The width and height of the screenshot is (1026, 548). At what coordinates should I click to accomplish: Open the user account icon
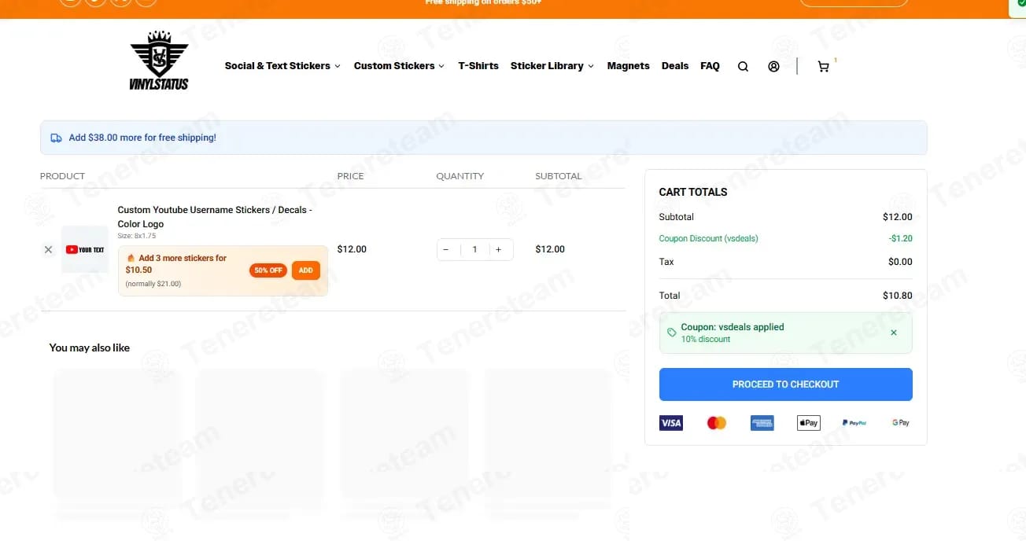coord(773,67)
